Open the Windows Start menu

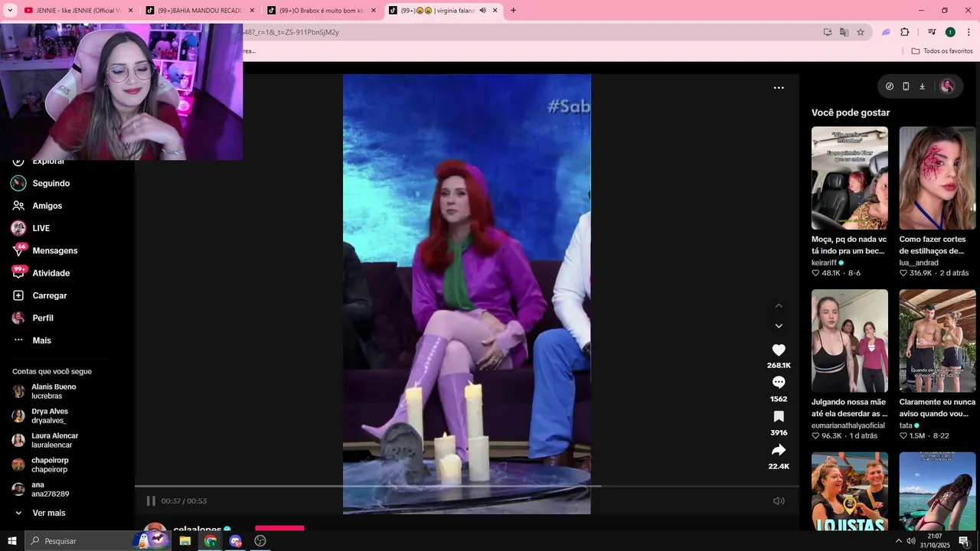point(11,541)
